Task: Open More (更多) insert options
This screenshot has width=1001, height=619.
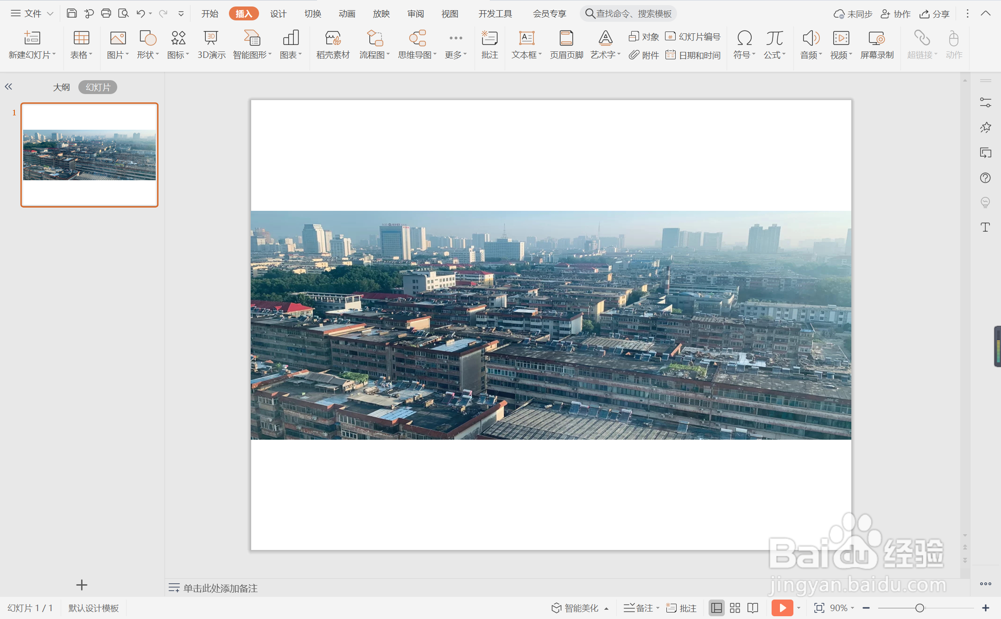Action: click(x=456, y=45)
